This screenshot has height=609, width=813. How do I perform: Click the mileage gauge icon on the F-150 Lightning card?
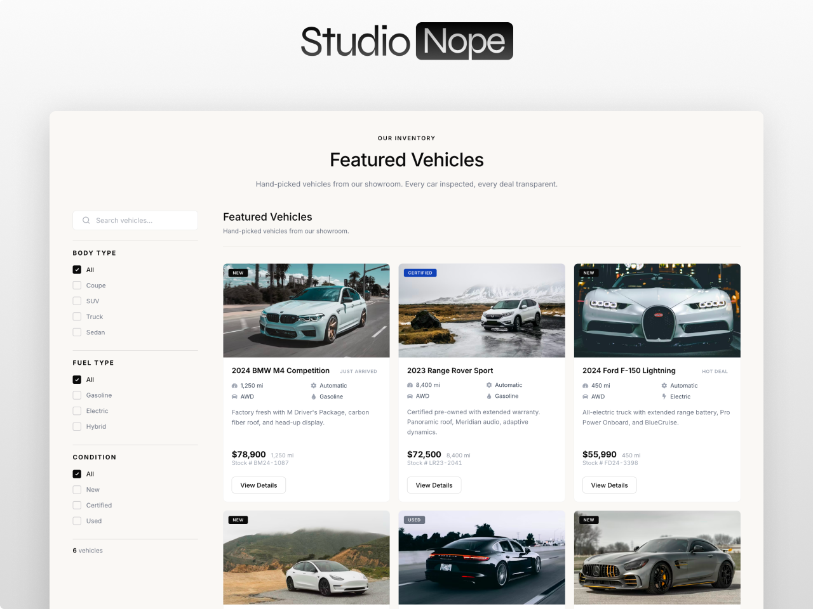coord(586,385)
